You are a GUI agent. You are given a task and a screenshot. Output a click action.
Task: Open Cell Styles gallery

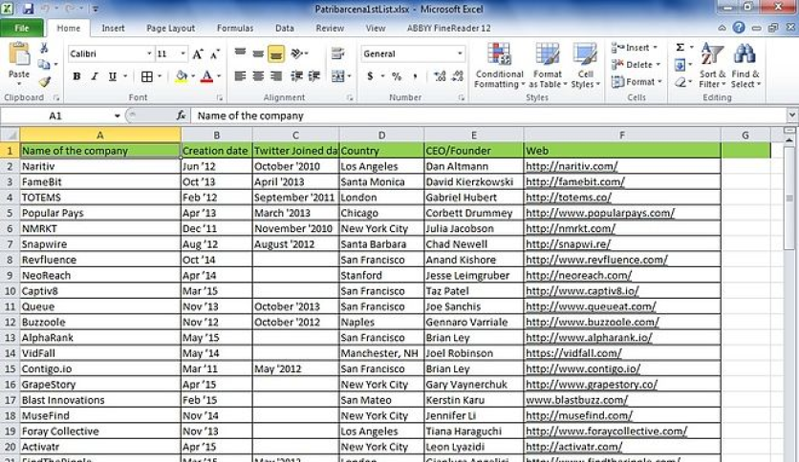coord(585,66)
